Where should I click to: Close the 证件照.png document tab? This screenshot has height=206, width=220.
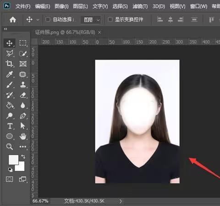coord(99,33)
